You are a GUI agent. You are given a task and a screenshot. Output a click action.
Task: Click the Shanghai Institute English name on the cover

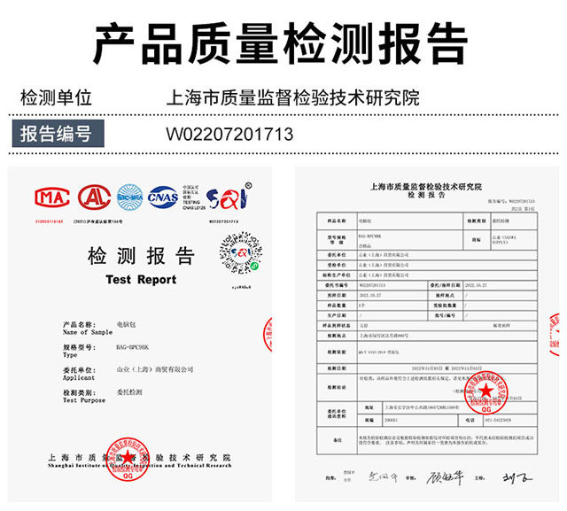140,466
